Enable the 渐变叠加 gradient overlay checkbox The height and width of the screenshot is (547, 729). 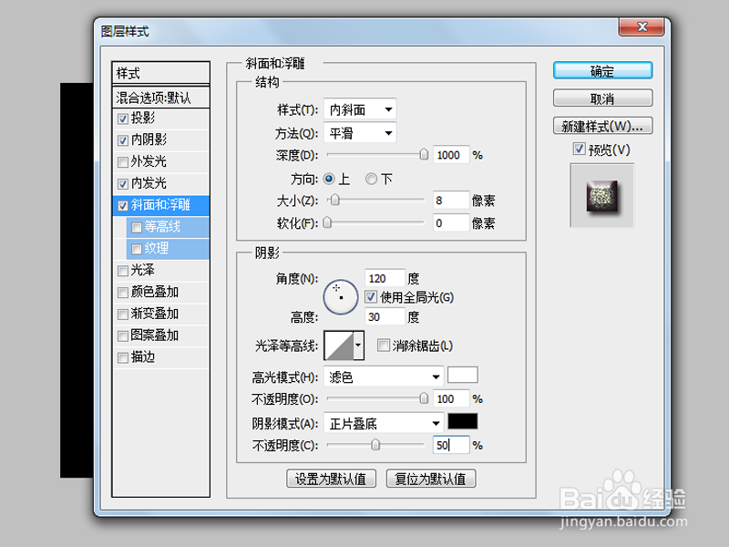pos(123,315)
